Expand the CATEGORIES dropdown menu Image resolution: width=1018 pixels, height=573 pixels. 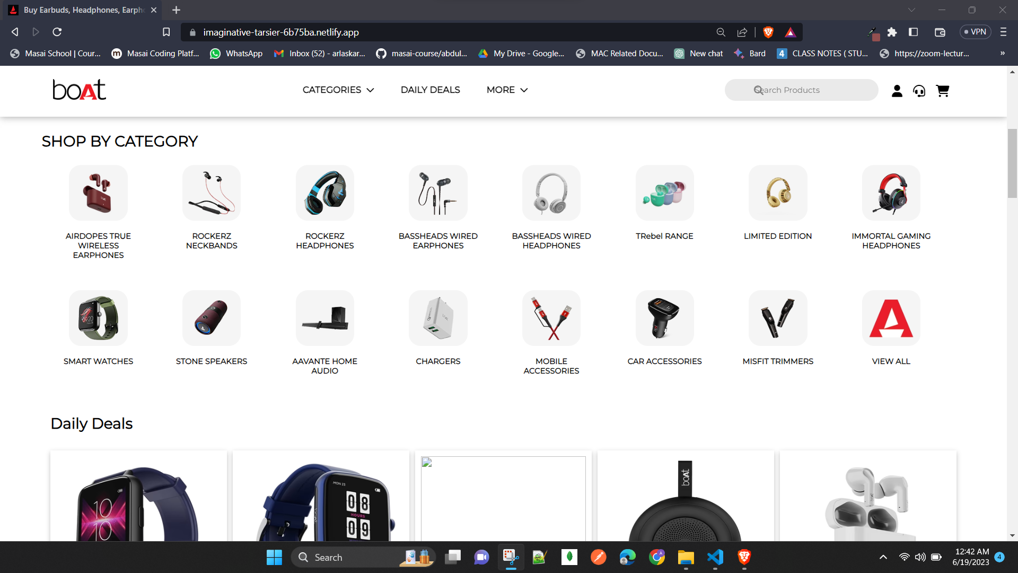click(338, 90)
